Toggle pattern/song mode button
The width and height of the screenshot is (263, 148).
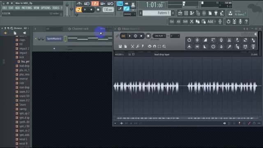tap(78, 9)
